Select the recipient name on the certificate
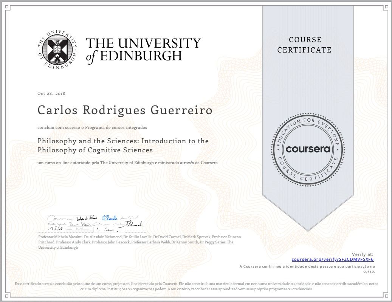Screen dimensions: 392x302 point(125,110)
